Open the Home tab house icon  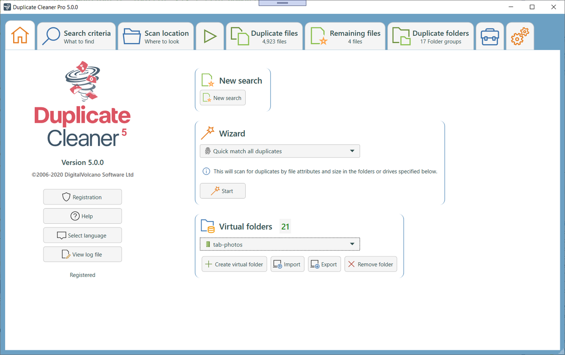[x=20, y=36]
